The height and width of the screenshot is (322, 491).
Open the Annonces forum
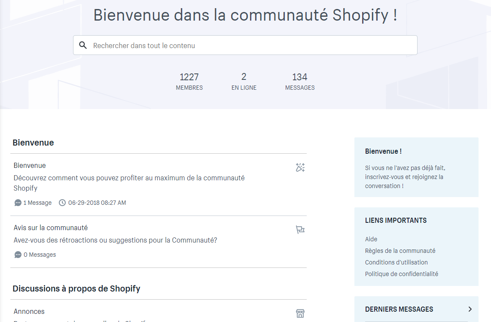click(29, 311)
